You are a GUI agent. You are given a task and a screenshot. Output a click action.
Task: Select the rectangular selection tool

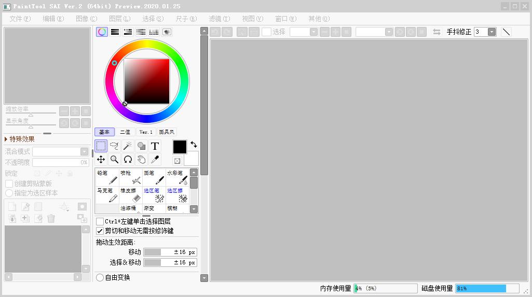(101, 146)
